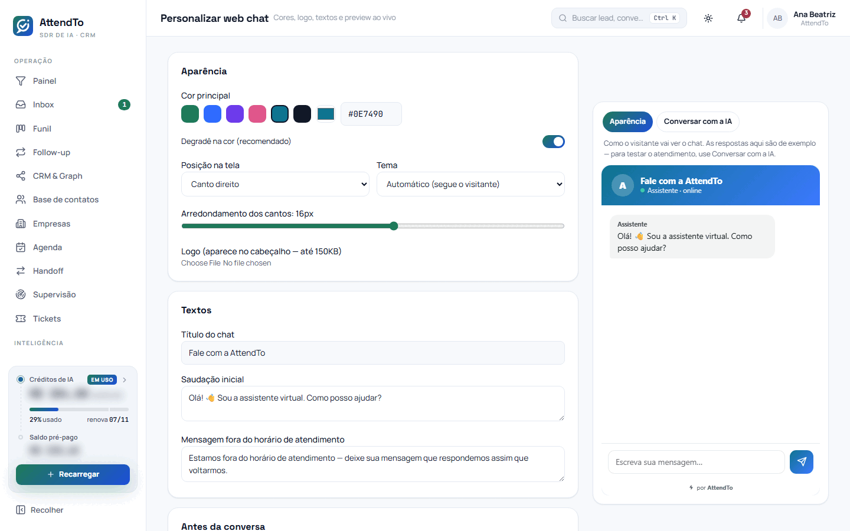Open Ana Beatriz user menu

[802, 18]
